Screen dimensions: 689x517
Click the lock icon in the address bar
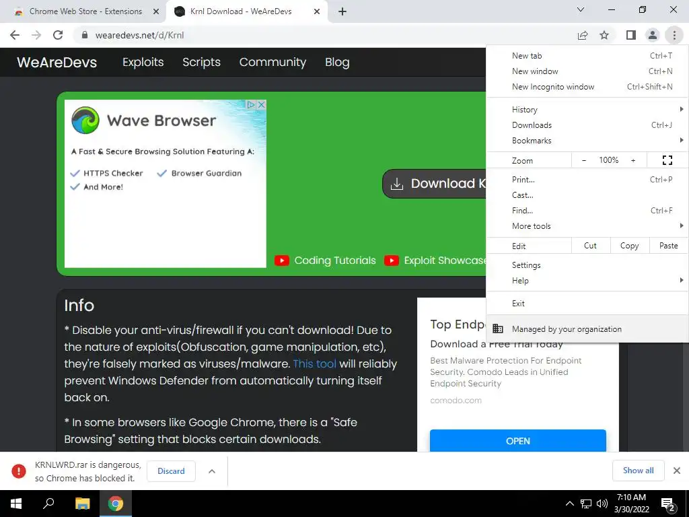pos(85,35)
